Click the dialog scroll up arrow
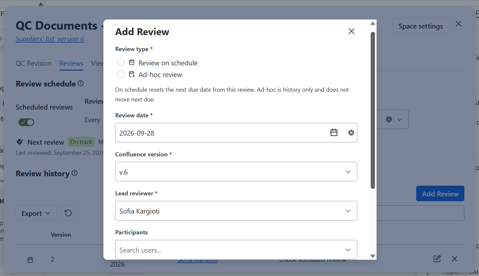The image size is (479, 276). [x=373, y=23]
